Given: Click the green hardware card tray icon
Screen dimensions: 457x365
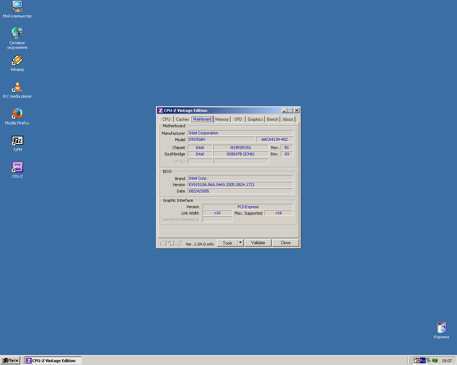Looking at the screenshot, I should [435, 360].
